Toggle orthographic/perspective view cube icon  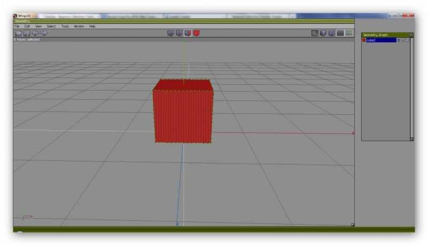click(x=332, y=33)
